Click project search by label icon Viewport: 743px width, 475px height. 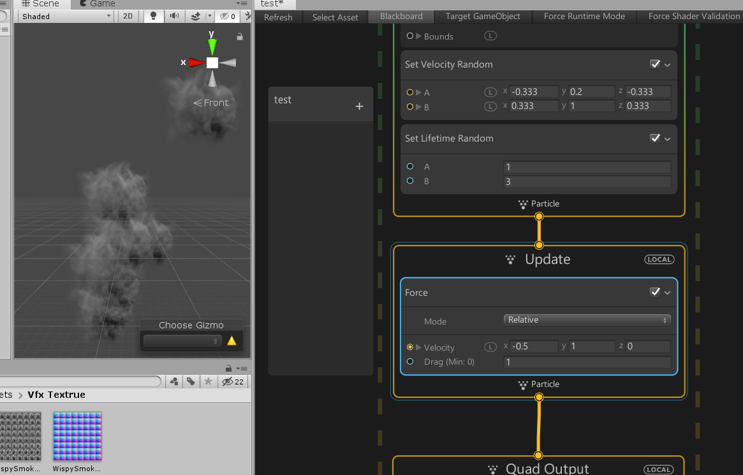[191, 381]
